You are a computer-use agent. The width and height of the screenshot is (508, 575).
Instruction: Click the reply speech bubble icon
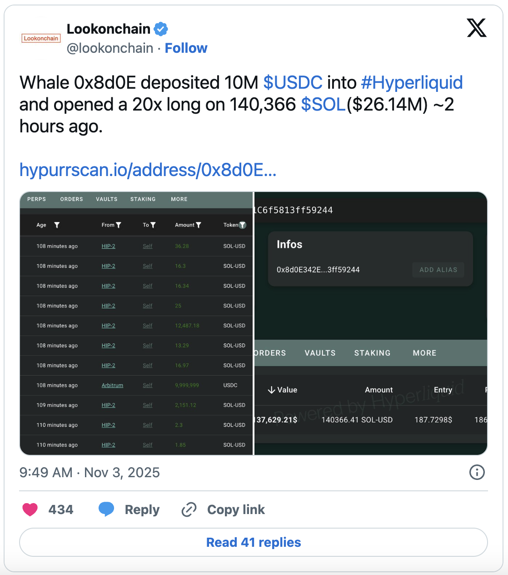pyautogui.click(x=106, y=509)
